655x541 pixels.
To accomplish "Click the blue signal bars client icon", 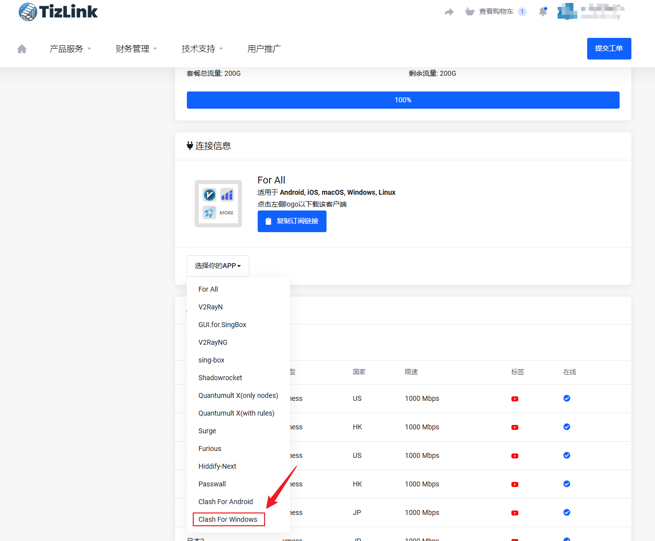I will tap(227, 195).
